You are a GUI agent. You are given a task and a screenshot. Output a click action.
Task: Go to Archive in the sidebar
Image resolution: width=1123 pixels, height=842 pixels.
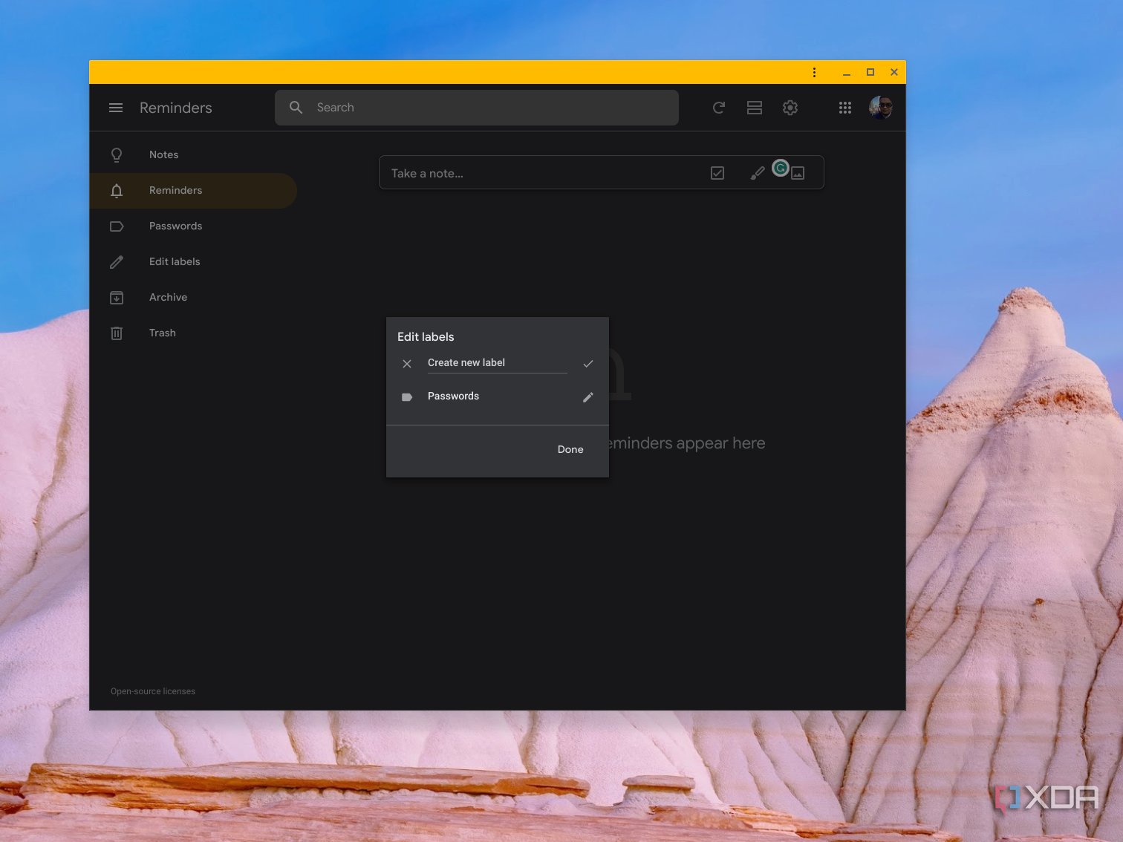193,297
